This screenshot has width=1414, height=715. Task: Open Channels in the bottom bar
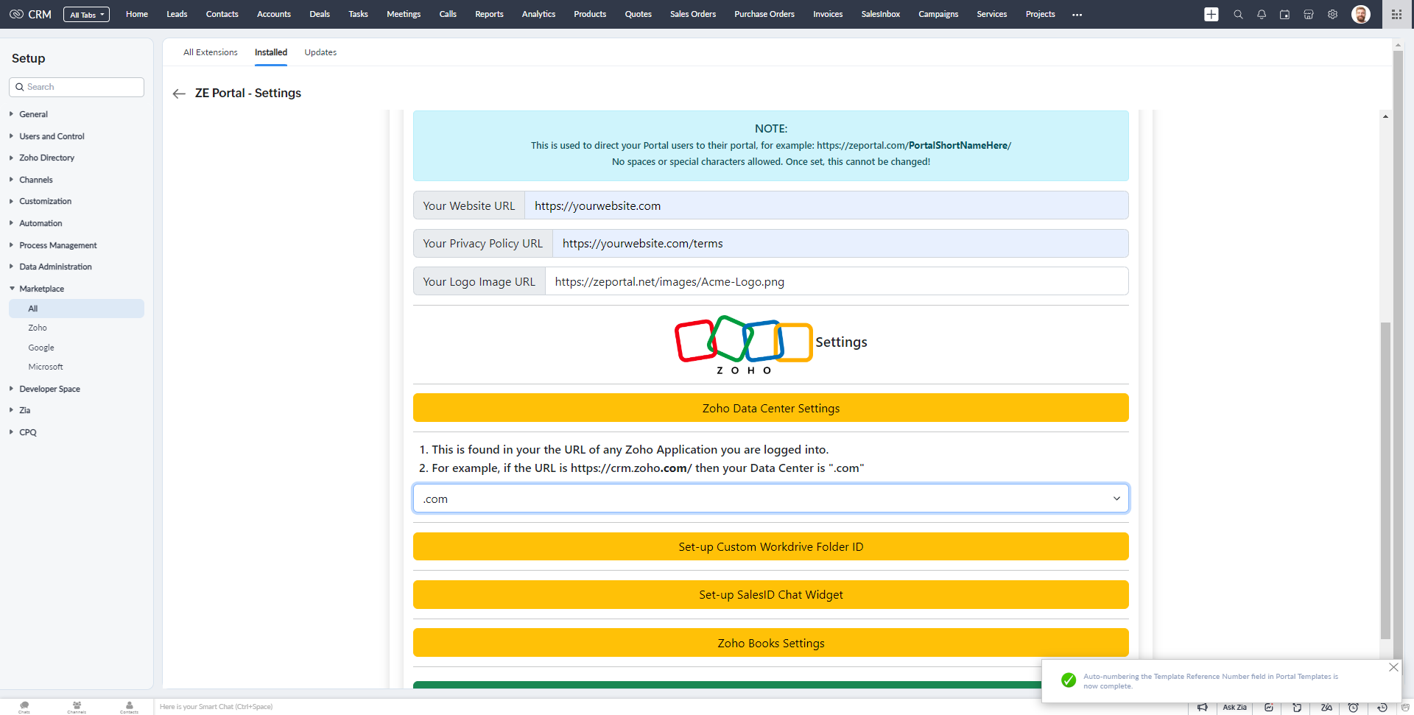tap(77, 707)
